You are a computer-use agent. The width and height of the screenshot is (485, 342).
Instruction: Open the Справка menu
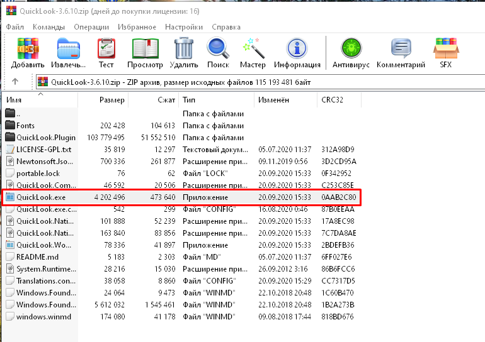(226, 27)
